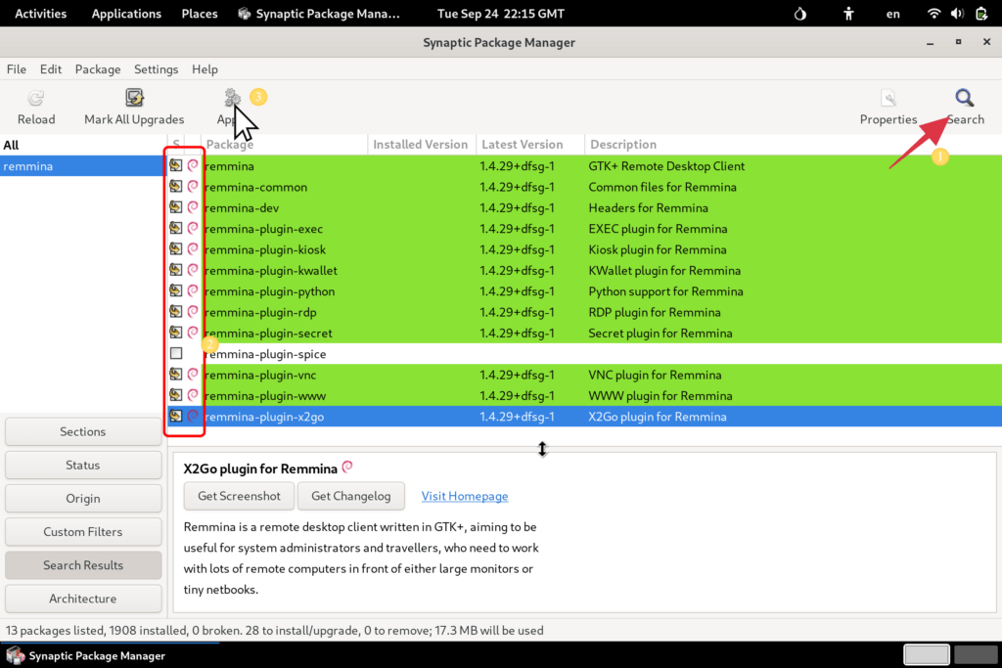Switch keyboard layout via en indicator
This screenshot has height=668, width=1002.
coord(892,14)
